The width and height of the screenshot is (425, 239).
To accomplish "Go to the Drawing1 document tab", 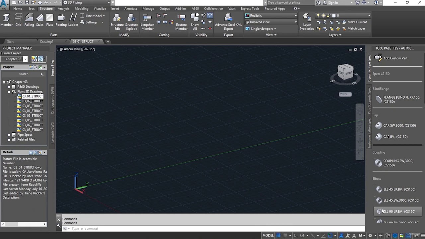I will coord(46,42).
